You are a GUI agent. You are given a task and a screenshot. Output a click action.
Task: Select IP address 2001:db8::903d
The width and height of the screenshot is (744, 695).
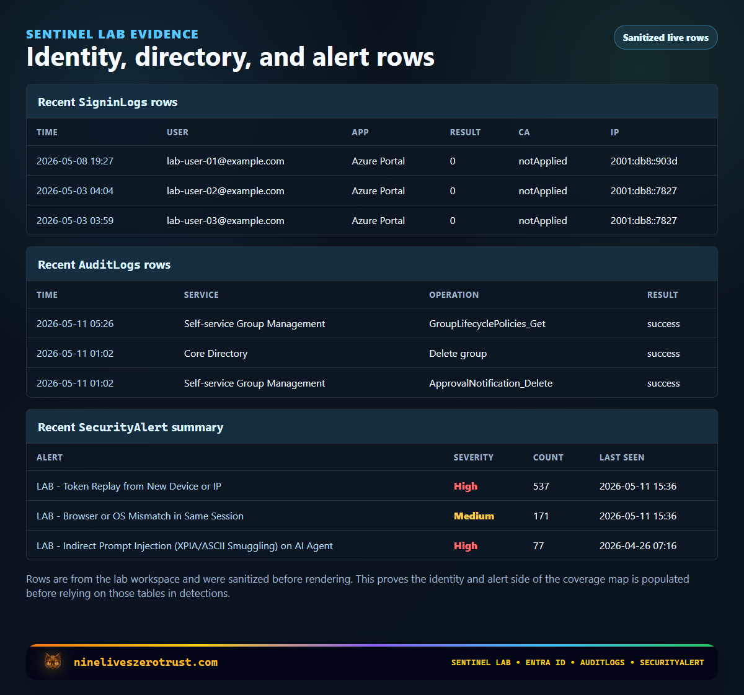tap(644, 161)
